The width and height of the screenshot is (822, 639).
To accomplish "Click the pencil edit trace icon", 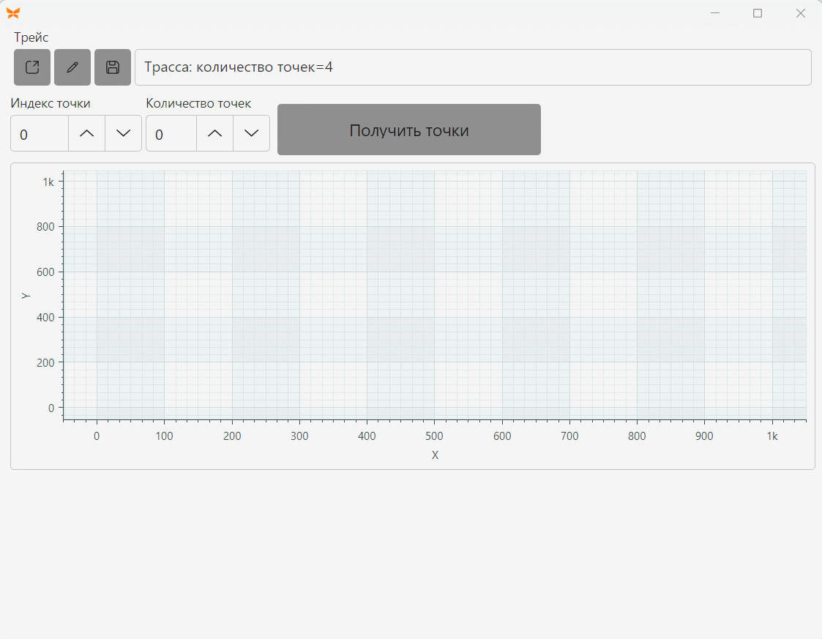I will pos(72,67).
